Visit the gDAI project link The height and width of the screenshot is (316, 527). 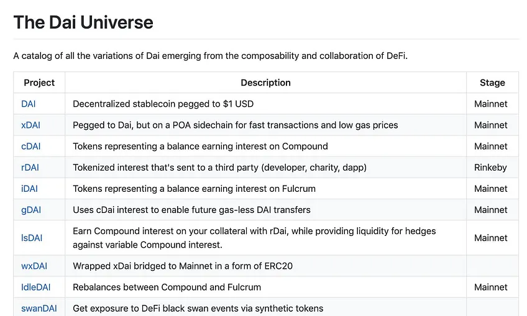(x=31, y=210)
